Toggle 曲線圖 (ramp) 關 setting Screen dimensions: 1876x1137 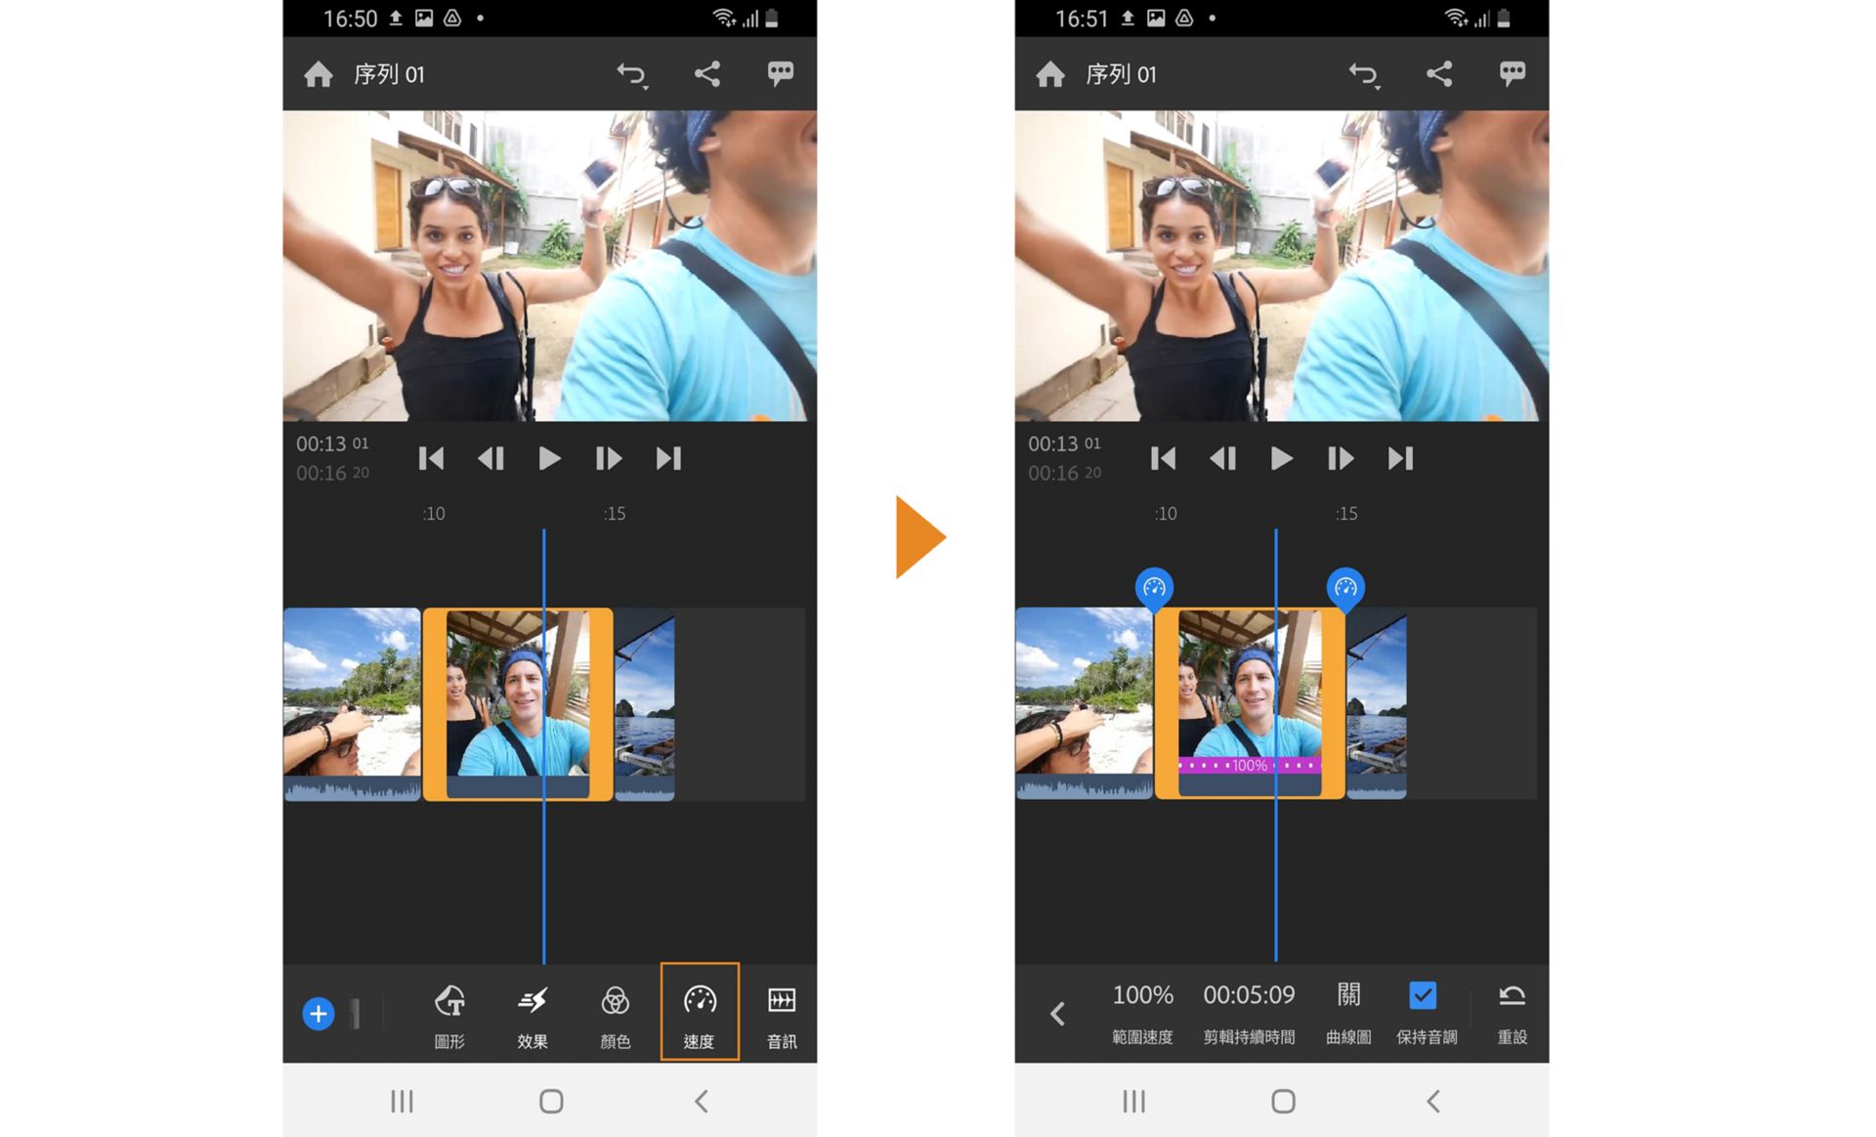1348,995
